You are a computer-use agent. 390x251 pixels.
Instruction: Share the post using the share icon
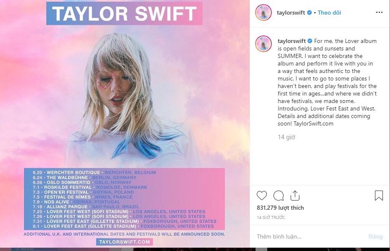(x=295, y=196)
